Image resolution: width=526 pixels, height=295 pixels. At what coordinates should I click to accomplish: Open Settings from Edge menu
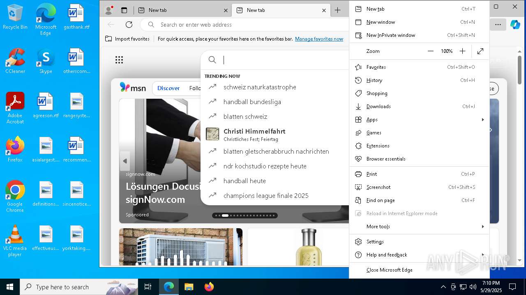click(419, 242)
